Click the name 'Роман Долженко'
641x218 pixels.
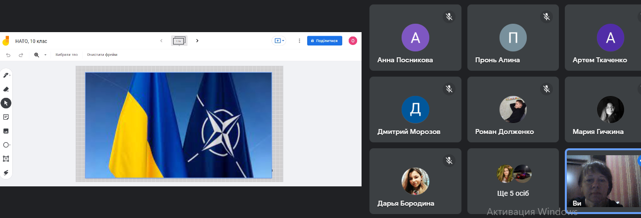pos(504,132)
